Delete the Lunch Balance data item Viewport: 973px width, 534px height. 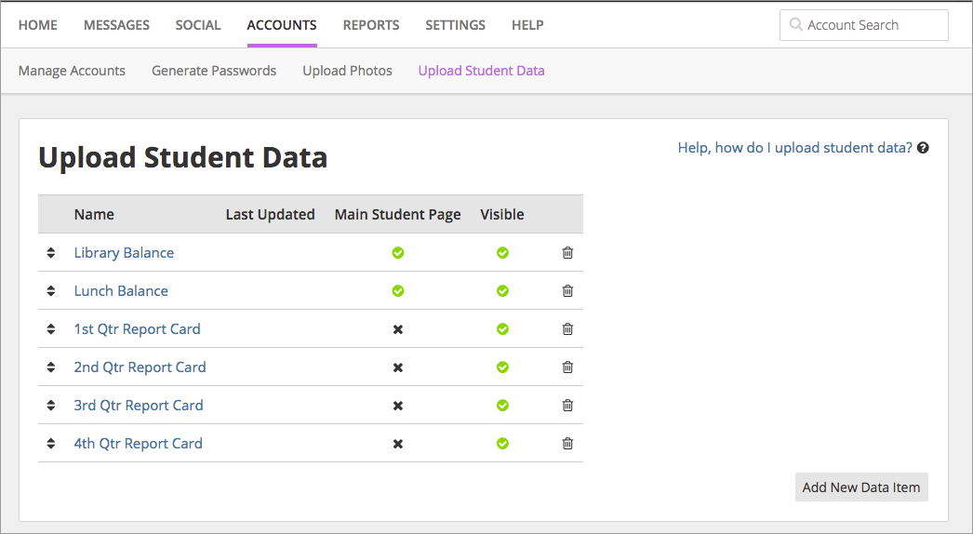567,290
